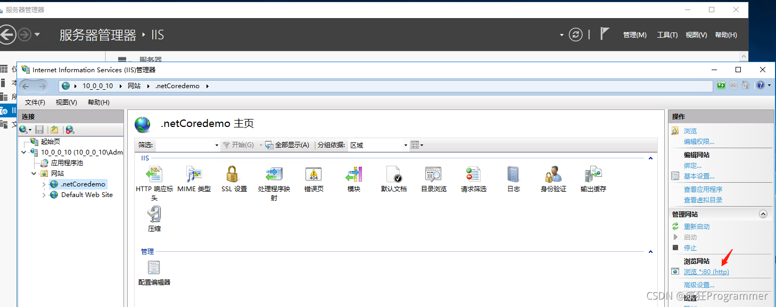Click 停止 to stop the website
The height and width of the screenshot is (307, 776).
(690, 248)
